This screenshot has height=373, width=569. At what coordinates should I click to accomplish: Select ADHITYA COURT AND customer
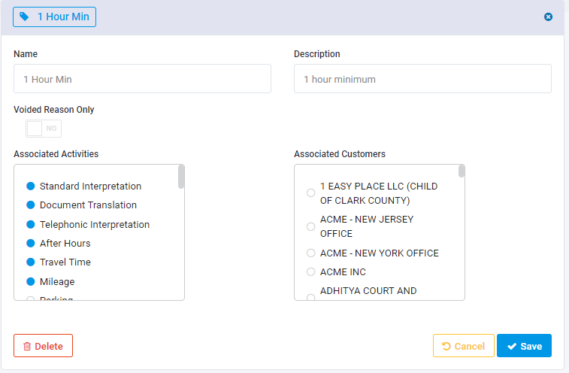(x=310, y=297)
